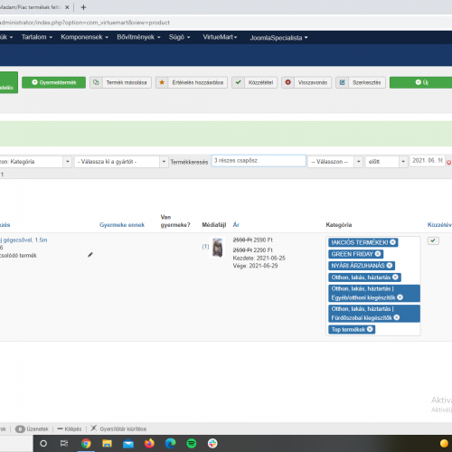The image size is (452, 452).
Task: Click Közzététel publish checkmark button
Action: [255, 82]
